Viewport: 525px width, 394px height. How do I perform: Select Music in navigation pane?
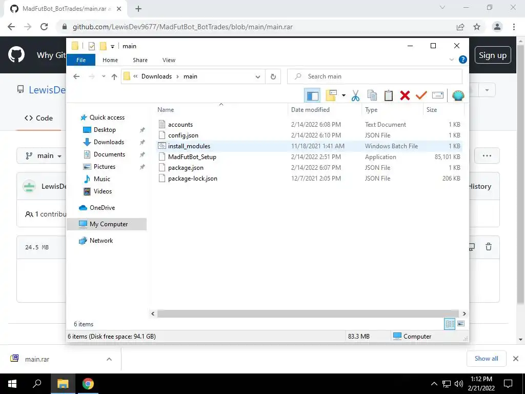[x=102, y=179]
